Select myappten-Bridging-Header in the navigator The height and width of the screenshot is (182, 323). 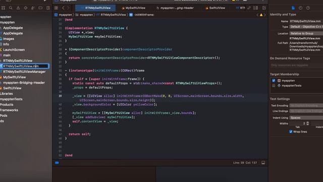pos(24,82)
